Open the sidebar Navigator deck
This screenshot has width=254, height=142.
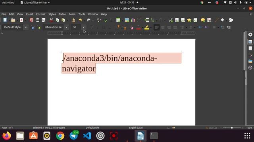click(250, 67)
